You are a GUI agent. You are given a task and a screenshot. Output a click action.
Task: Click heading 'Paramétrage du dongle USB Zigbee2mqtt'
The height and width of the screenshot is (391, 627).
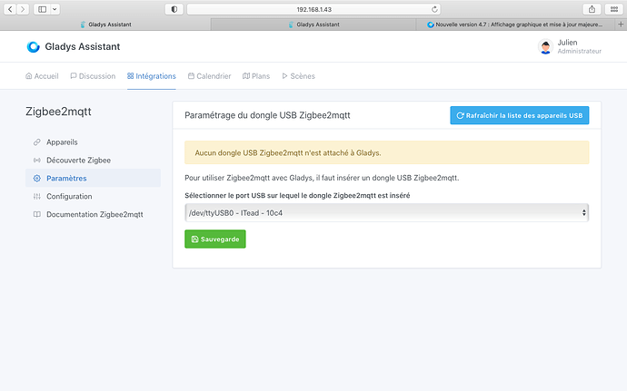(x=267, y=115)
